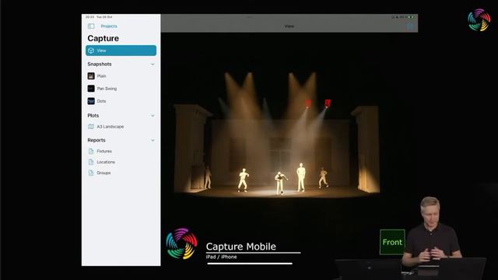The image size is (498, 280).
Task: Click the Fixtures document icon
Action: [91, 151]
